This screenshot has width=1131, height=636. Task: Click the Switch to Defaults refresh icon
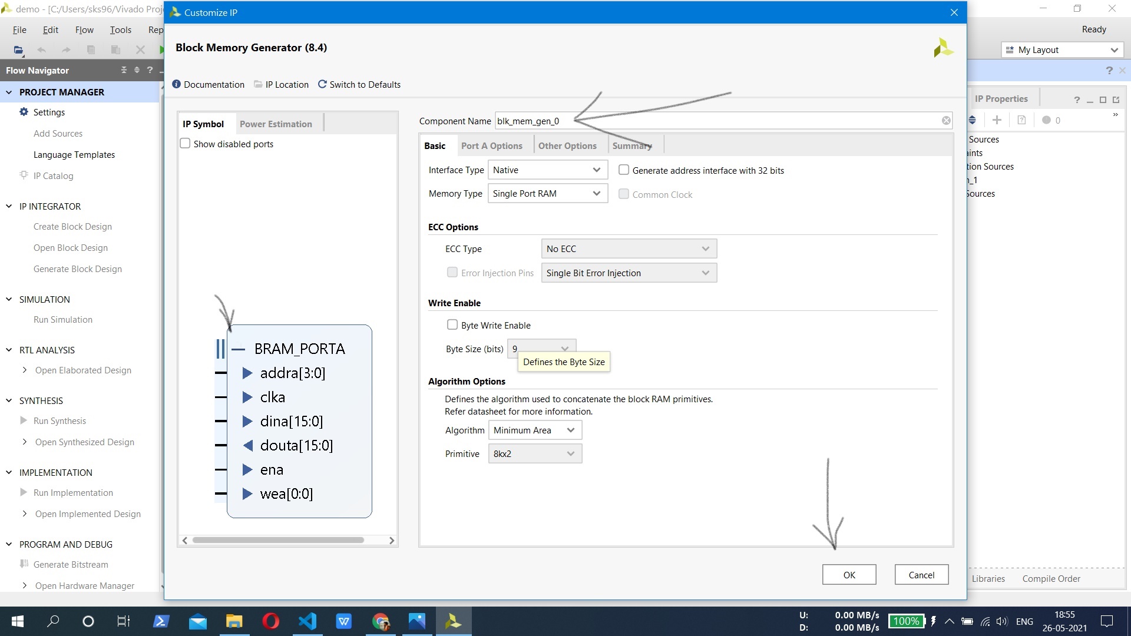pos(322,84)
